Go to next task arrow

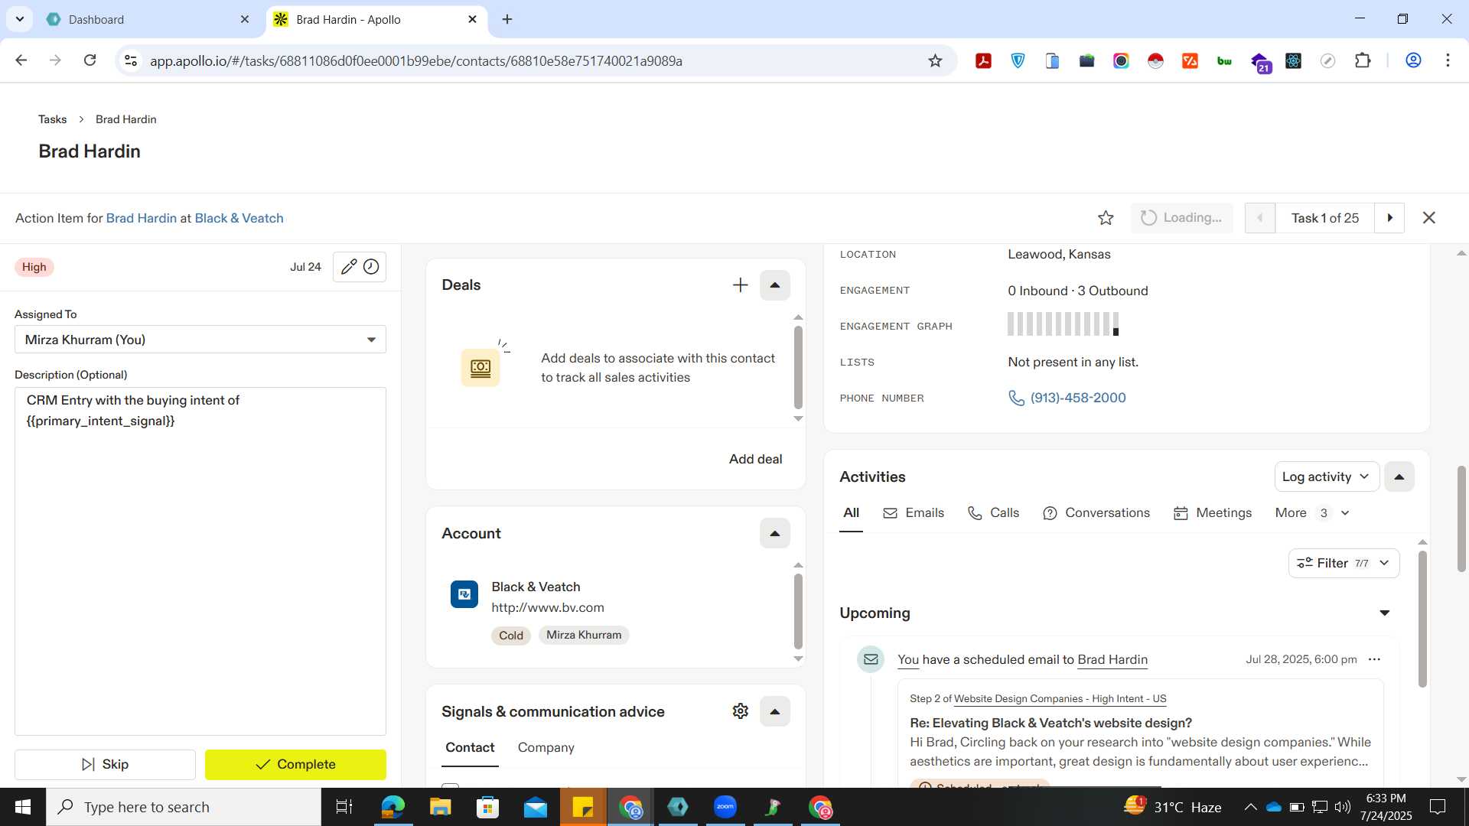click(x=1389, y=218)
